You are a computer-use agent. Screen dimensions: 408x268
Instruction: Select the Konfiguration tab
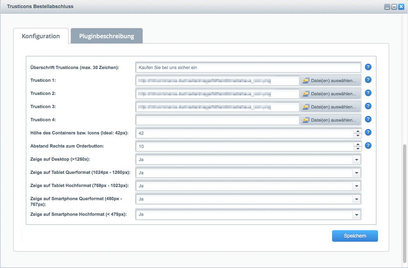(x=41, y=36)
